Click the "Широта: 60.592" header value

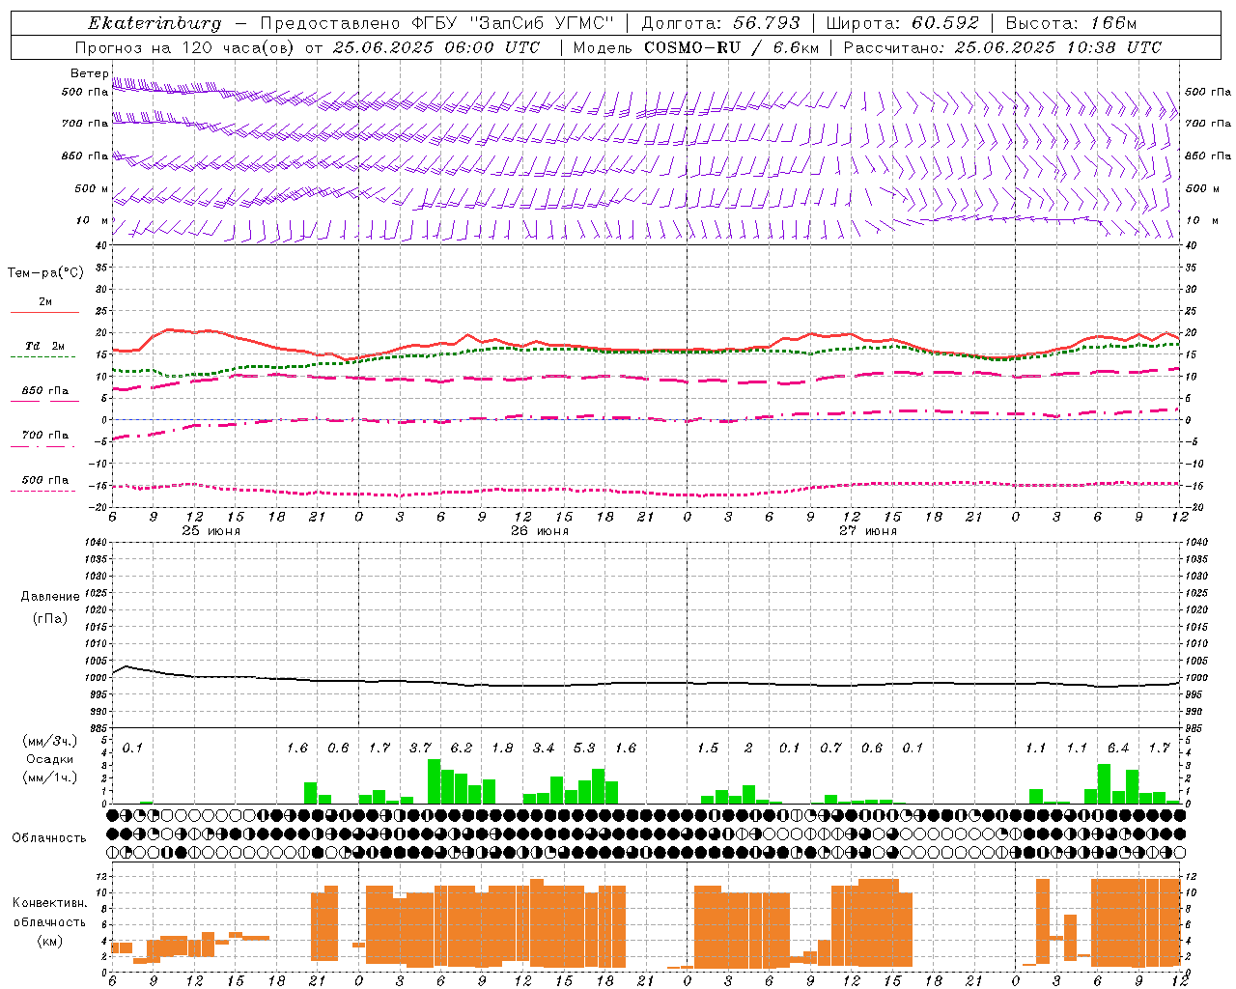pyautogui.click(x=903, y=23)
